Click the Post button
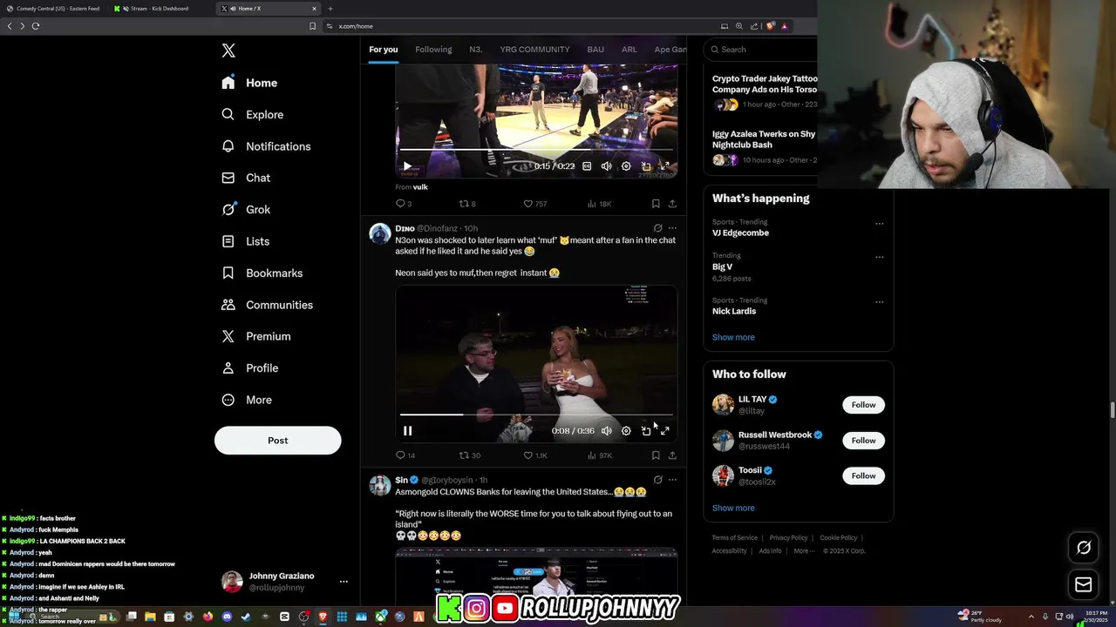The width and height of the screenshot is (1116, 627). click(x=277, y=440)
